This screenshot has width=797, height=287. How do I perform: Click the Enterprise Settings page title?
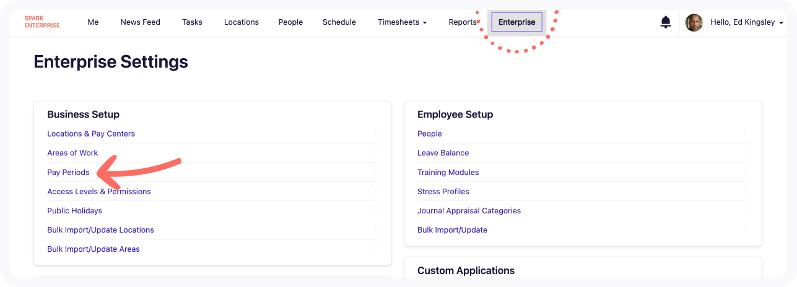pyautogui.click(x=111, y=62)
